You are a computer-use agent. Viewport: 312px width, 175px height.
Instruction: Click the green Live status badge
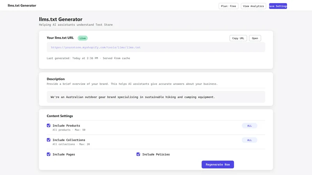[83, 38]
